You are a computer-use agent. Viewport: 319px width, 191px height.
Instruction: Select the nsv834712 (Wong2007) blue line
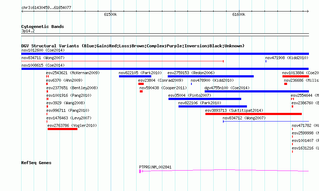point(266,121)
